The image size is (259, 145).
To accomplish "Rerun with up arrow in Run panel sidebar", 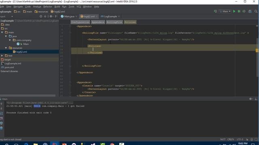I will click(2, 104).
